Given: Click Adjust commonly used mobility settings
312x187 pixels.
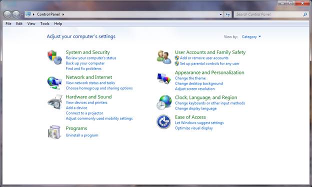Looking at the screenshot, I should (x=99, y=118).
